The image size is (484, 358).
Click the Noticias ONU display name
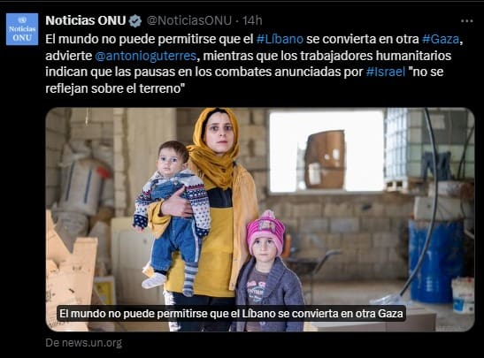pos(86,20)
